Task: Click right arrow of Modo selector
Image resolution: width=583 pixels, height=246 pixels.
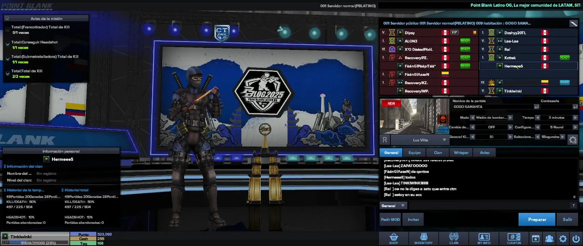Action: click(x=510, y=118)
